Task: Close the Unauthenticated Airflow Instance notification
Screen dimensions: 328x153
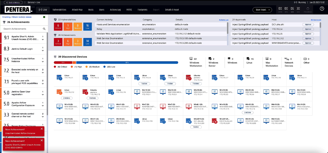Action: 42,129
